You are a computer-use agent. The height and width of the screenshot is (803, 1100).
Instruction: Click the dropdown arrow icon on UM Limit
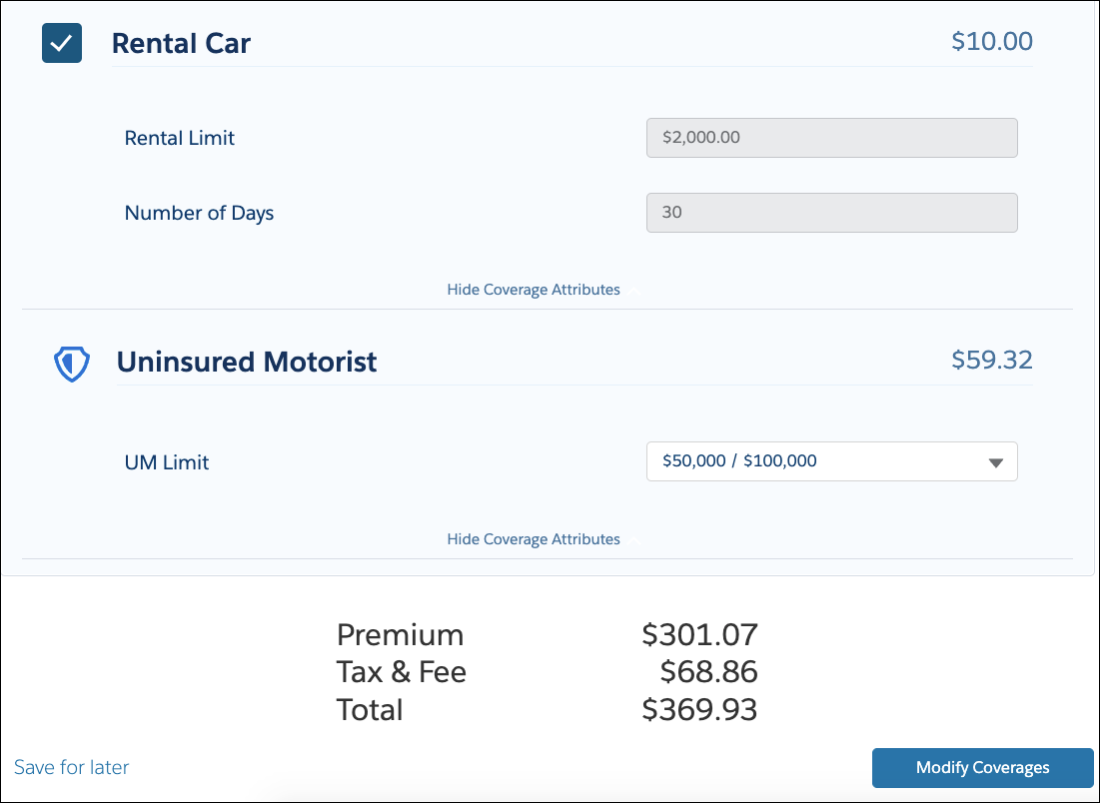tap(995, 461)
